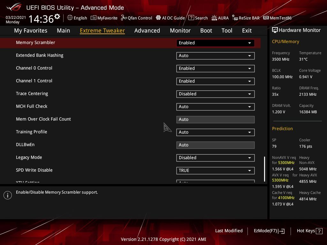Click the 03/22/2021 date text
The image size is (327, 245).
16,18
